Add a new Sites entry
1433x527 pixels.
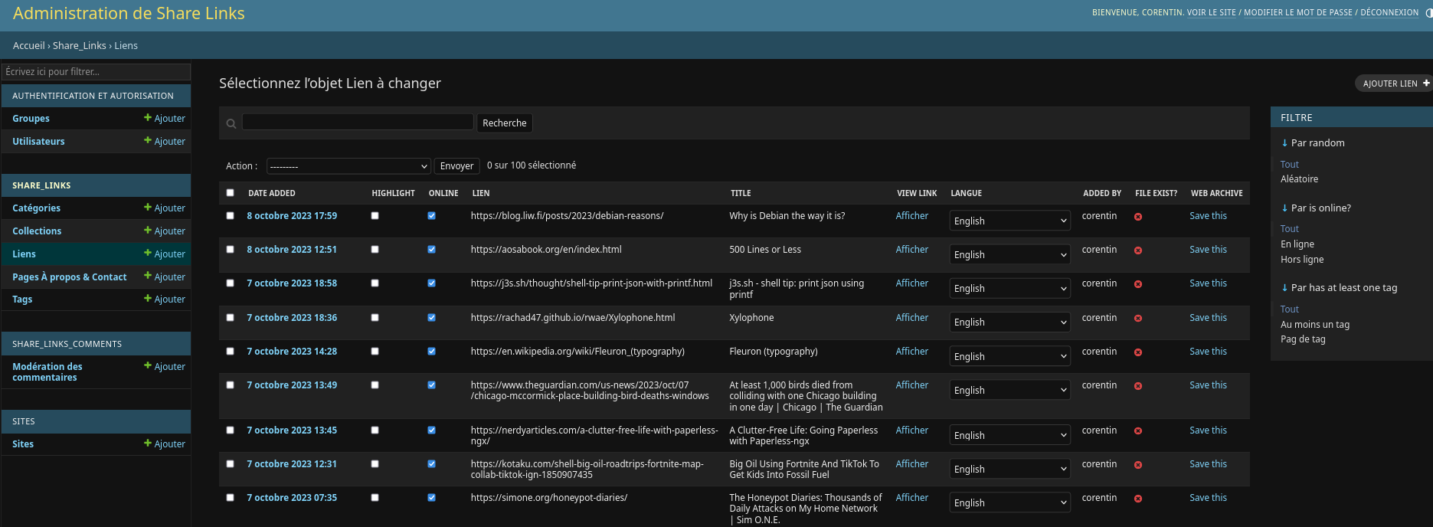click(165, 444)
